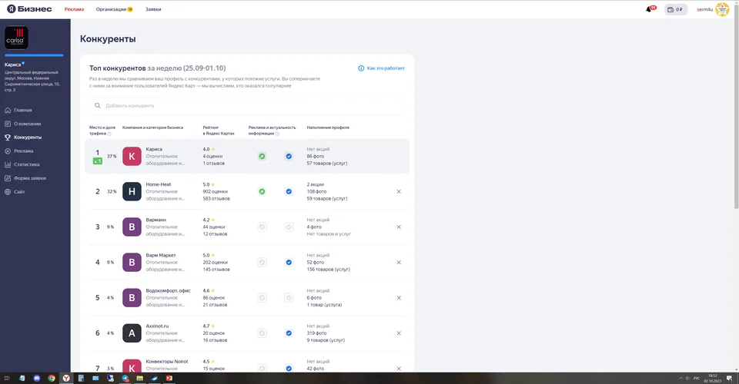
Task: Open the serm4u user avatar
Action: [722, 9]
